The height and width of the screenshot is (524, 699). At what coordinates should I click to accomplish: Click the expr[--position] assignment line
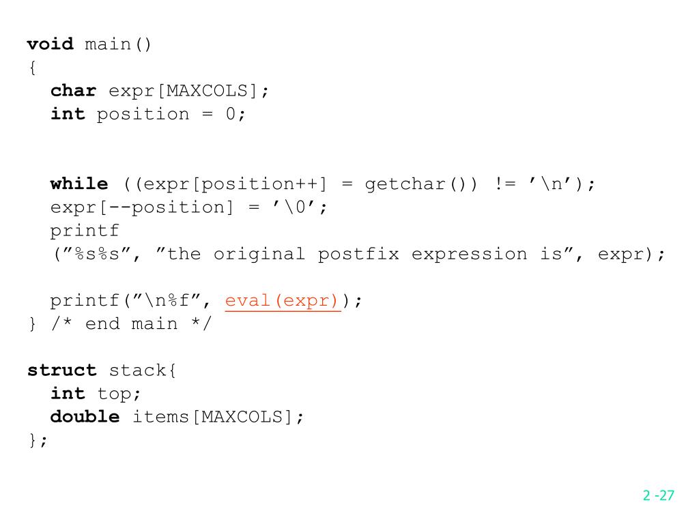[188, 207]
